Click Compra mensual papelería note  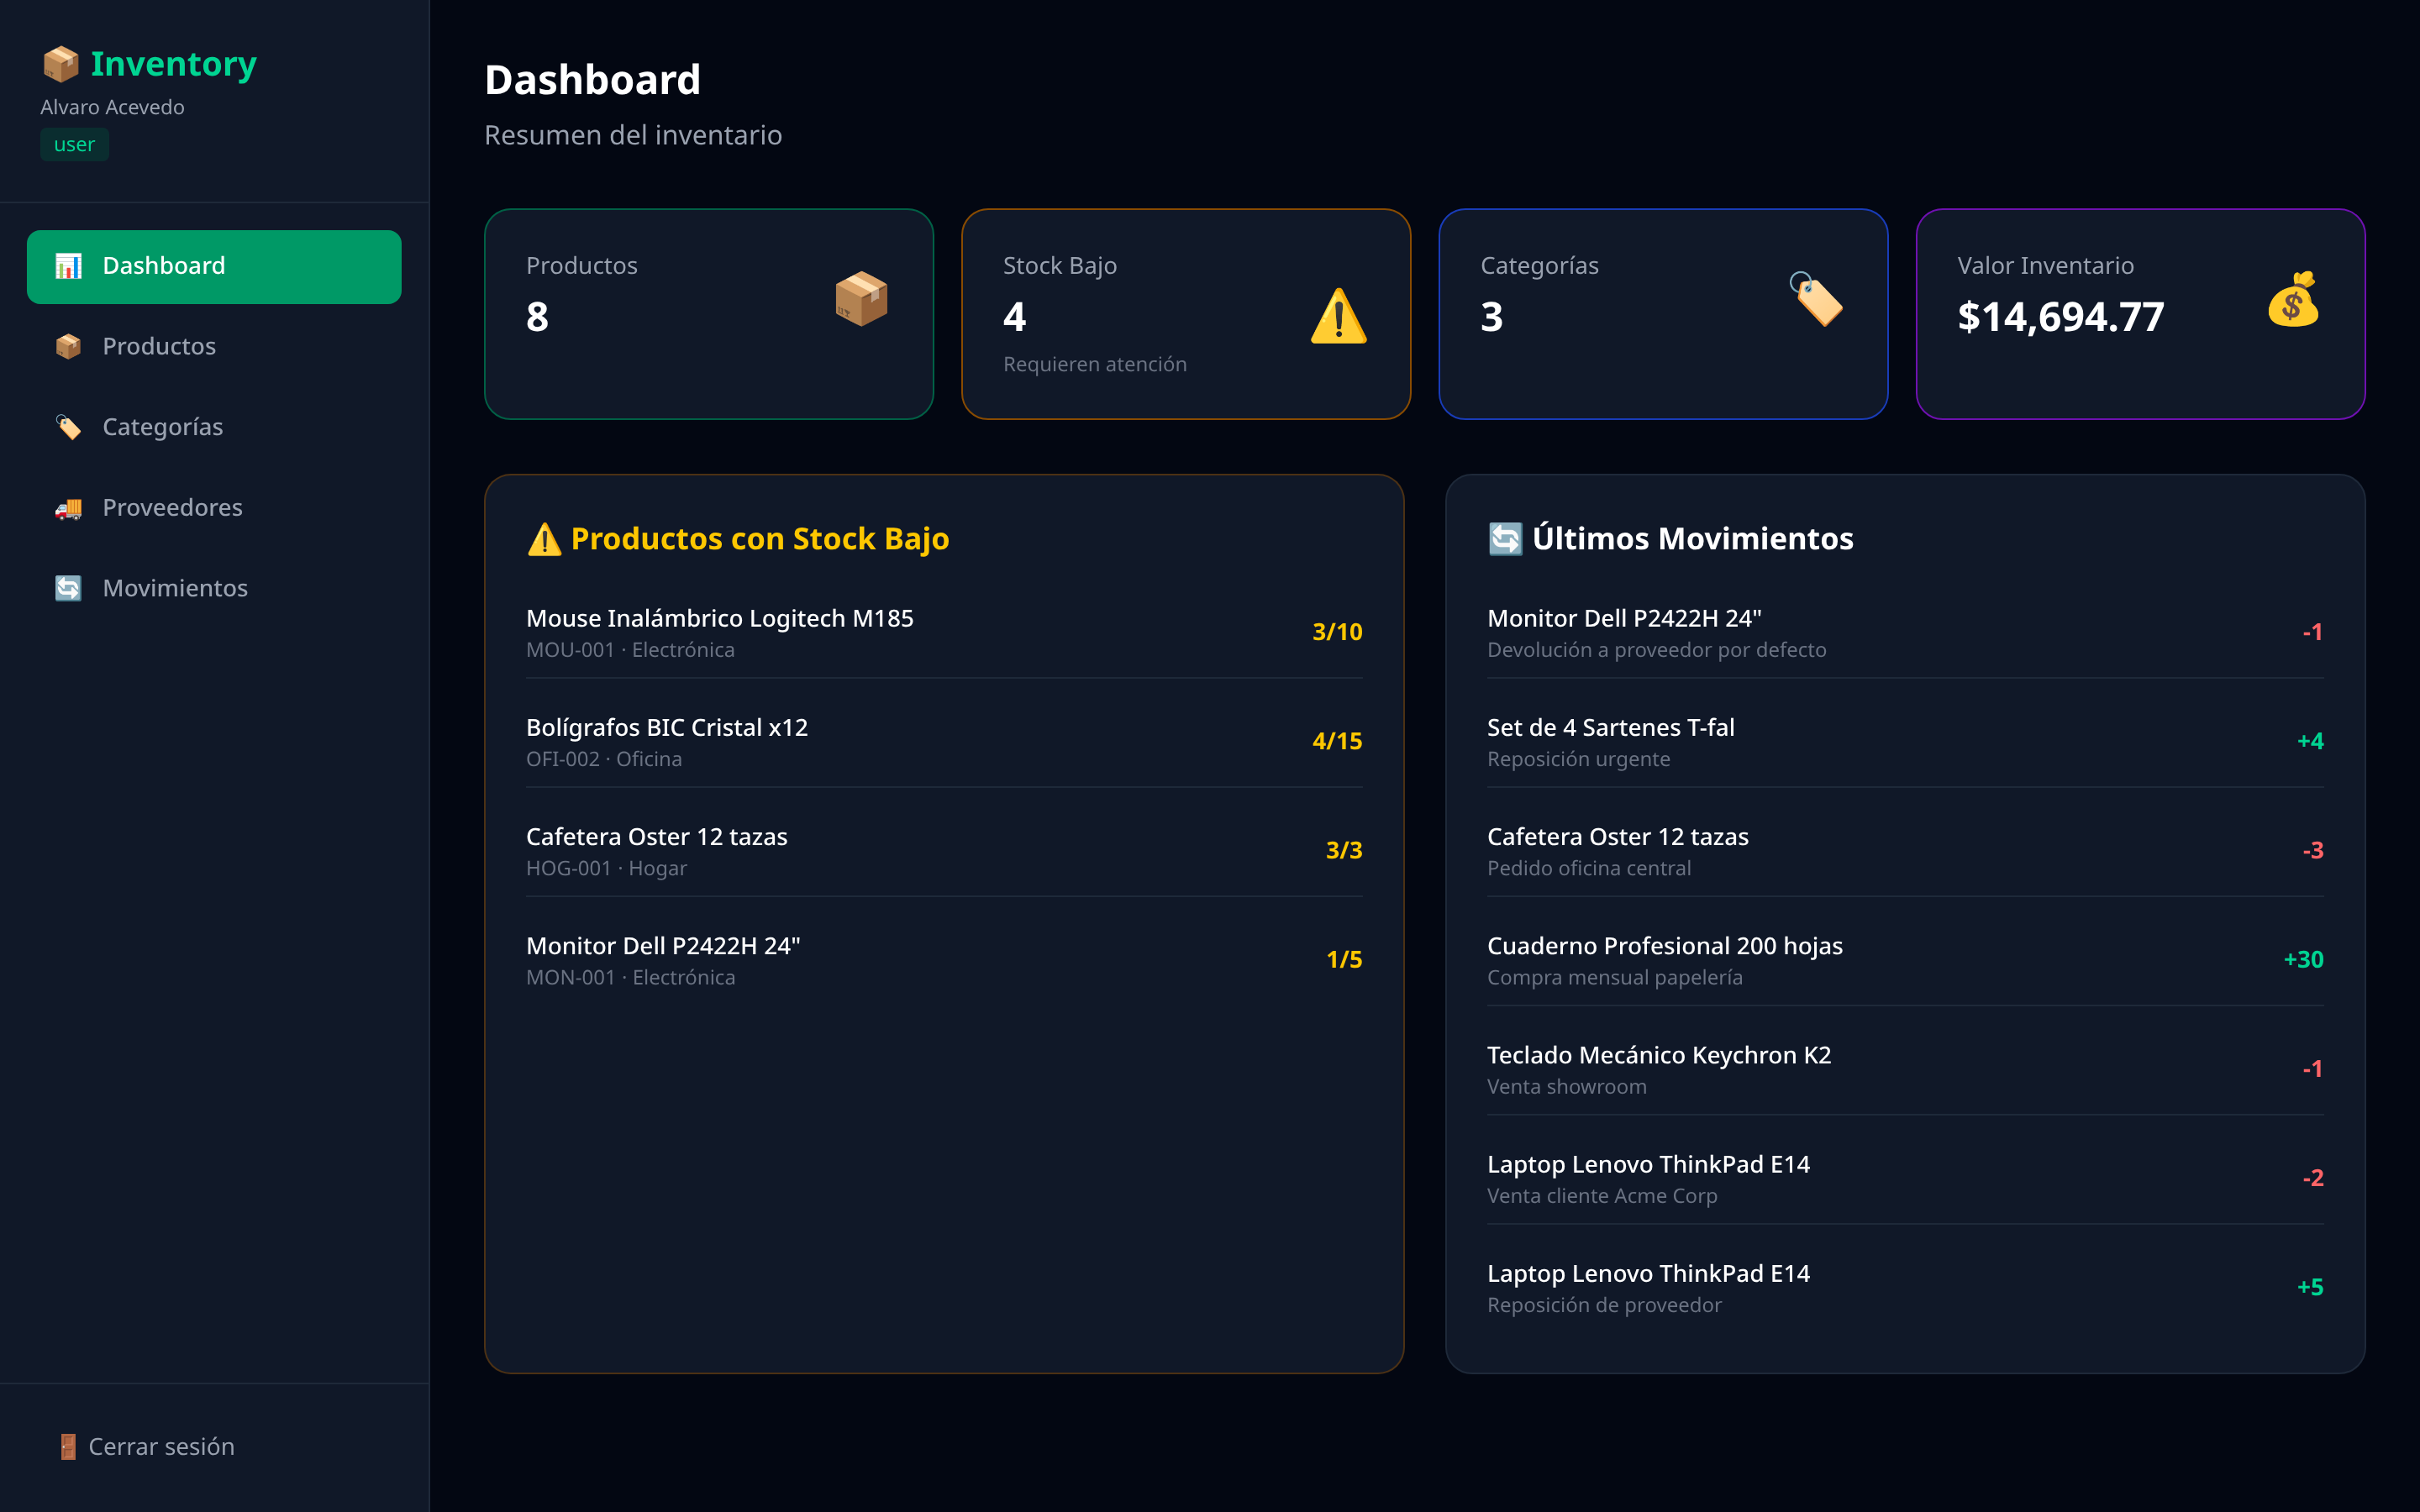tap(1614, 977)
